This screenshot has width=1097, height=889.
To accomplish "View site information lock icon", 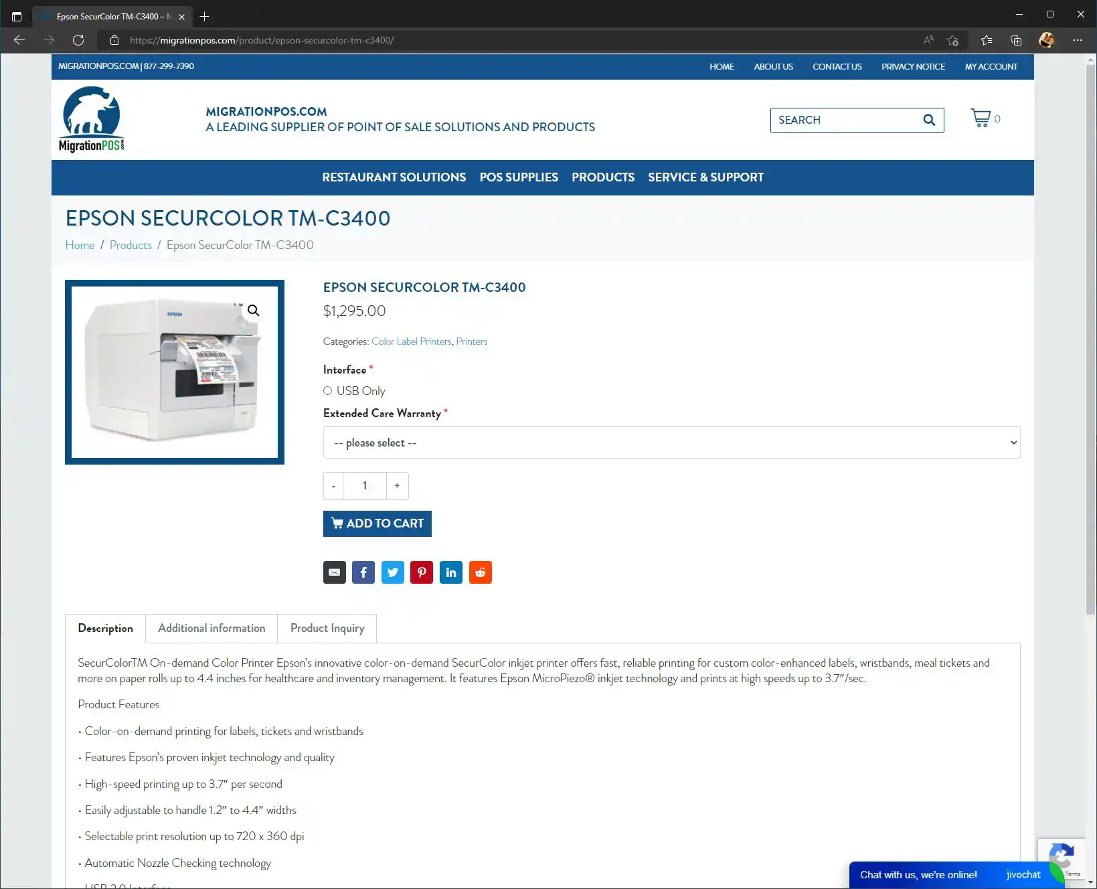I will click(114, 40).
